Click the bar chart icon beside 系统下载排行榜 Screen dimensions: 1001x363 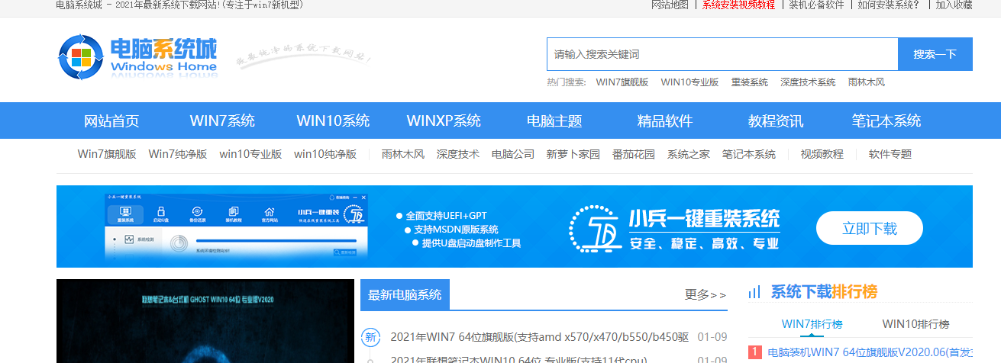pyautogui.click(x=754, y=292)
